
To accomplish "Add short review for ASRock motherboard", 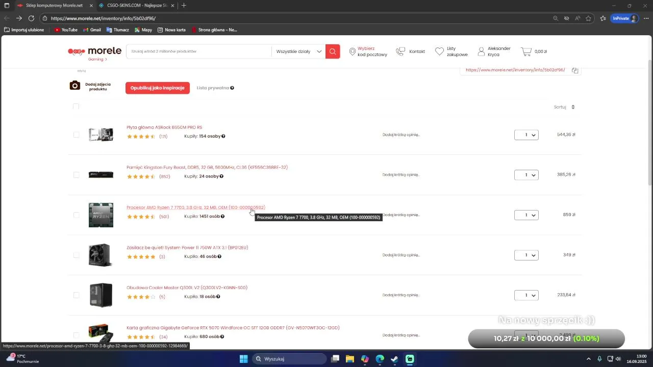I will click(x=401, y=135).
